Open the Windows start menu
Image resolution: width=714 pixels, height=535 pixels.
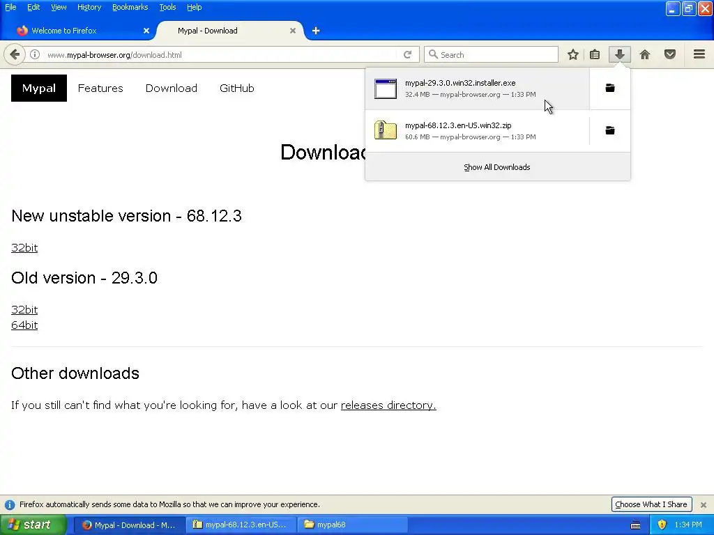(x=33, y=525)
